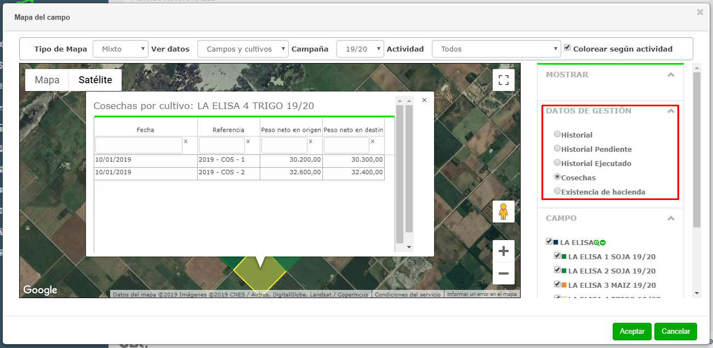Select the Cosechas radio option
This screenshot has height=348, width=713.
tap(557, 176)
